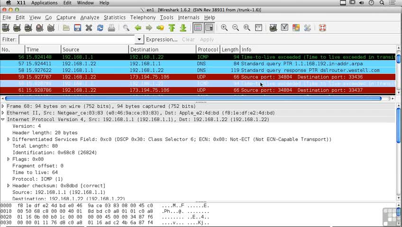
Task: Collapse Internet Protocol Version 4 section
Action: click(x=3, y=119)
